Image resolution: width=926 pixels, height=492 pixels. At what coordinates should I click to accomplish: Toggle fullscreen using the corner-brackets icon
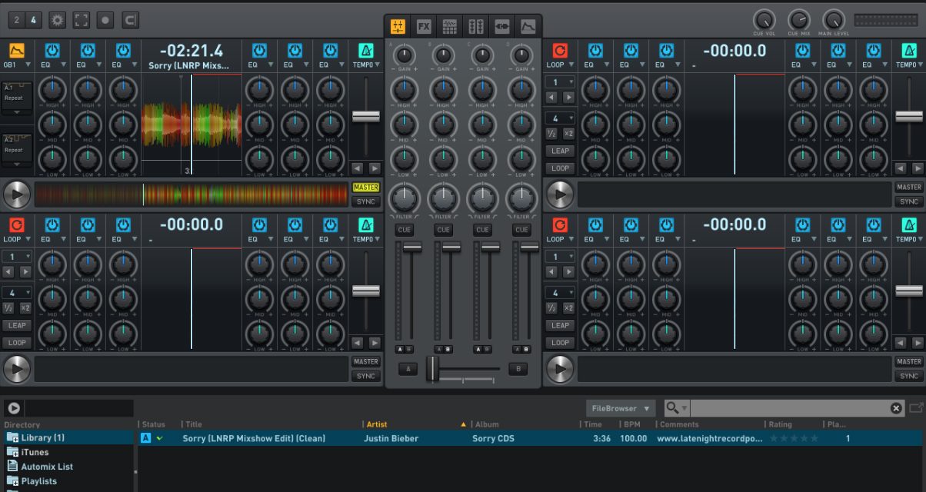82,20
